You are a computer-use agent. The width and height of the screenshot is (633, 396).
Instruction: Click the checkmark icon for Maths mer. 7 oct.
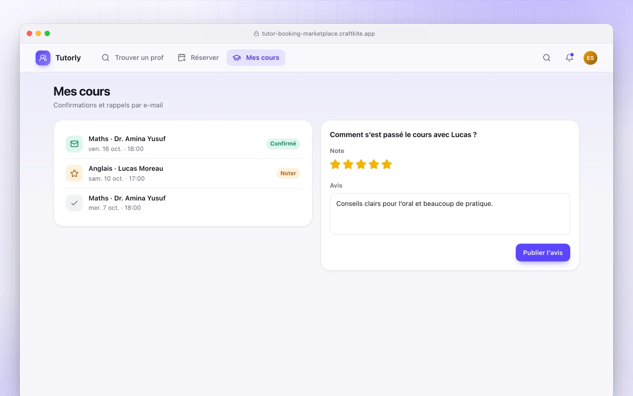coord(74,203)
